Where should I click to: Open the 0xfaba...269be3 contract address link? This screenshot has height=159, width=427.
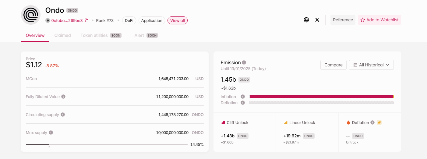pyautogui.click(x=67, y=20)
